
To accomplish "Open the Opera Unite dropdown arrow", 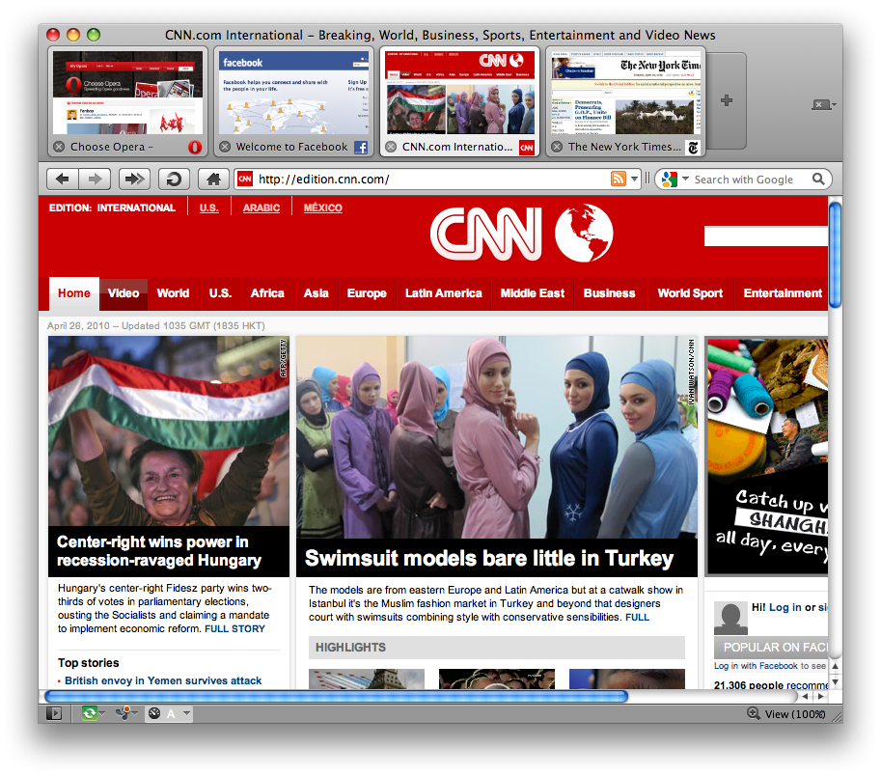I will (x=135, y=713).
